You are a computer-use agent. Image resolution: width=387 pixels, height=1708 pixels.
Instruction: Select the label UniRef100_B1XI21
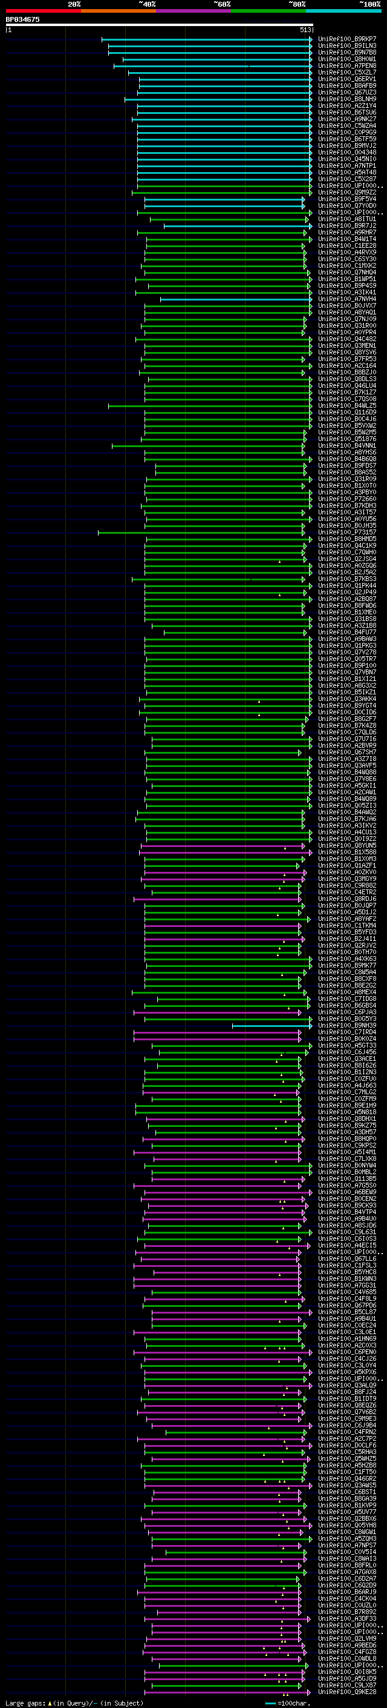coord(347,679)
